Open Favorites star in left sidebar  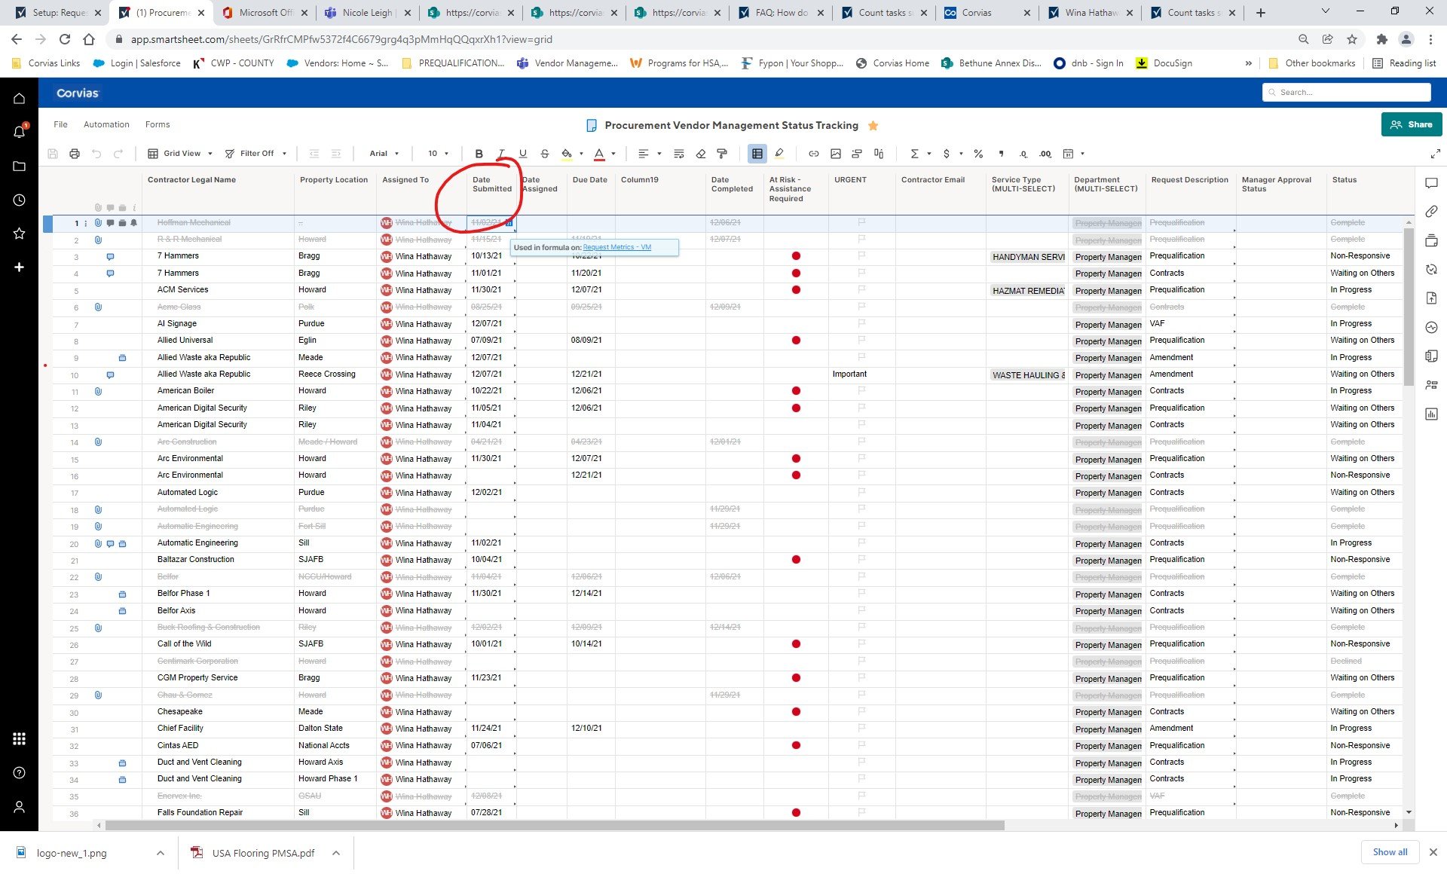point(20,234)
